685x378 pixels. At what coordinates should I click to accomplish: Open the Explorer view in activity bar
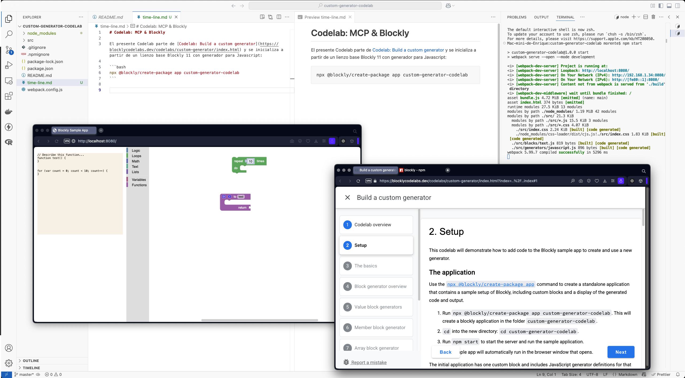[9, 19]
